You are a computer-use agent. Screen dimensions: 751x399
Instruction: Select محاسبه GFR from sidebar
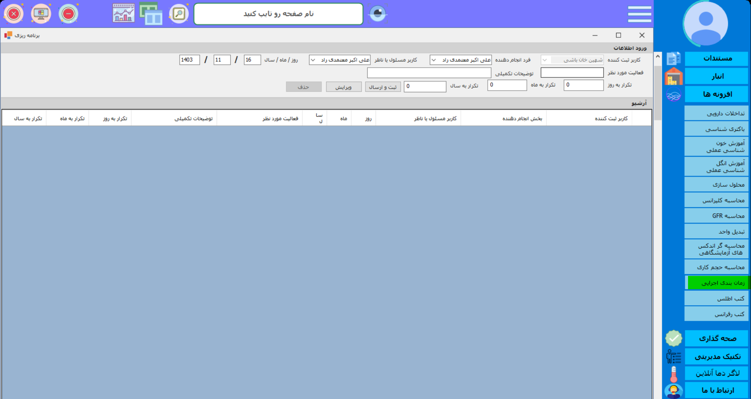coord(717,216)
